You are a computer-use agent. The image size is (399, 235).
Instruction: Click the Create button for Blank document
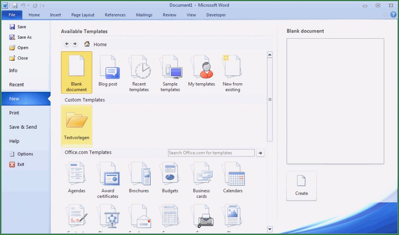coord(301,186)
